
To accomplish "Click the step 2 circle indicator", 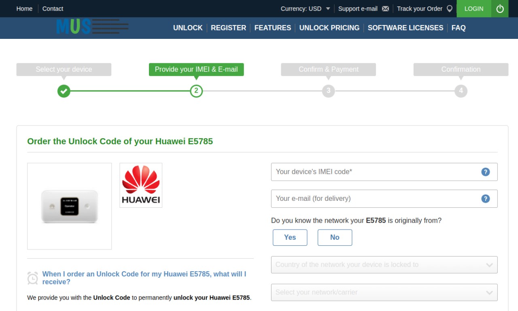I will pos(196,91).
